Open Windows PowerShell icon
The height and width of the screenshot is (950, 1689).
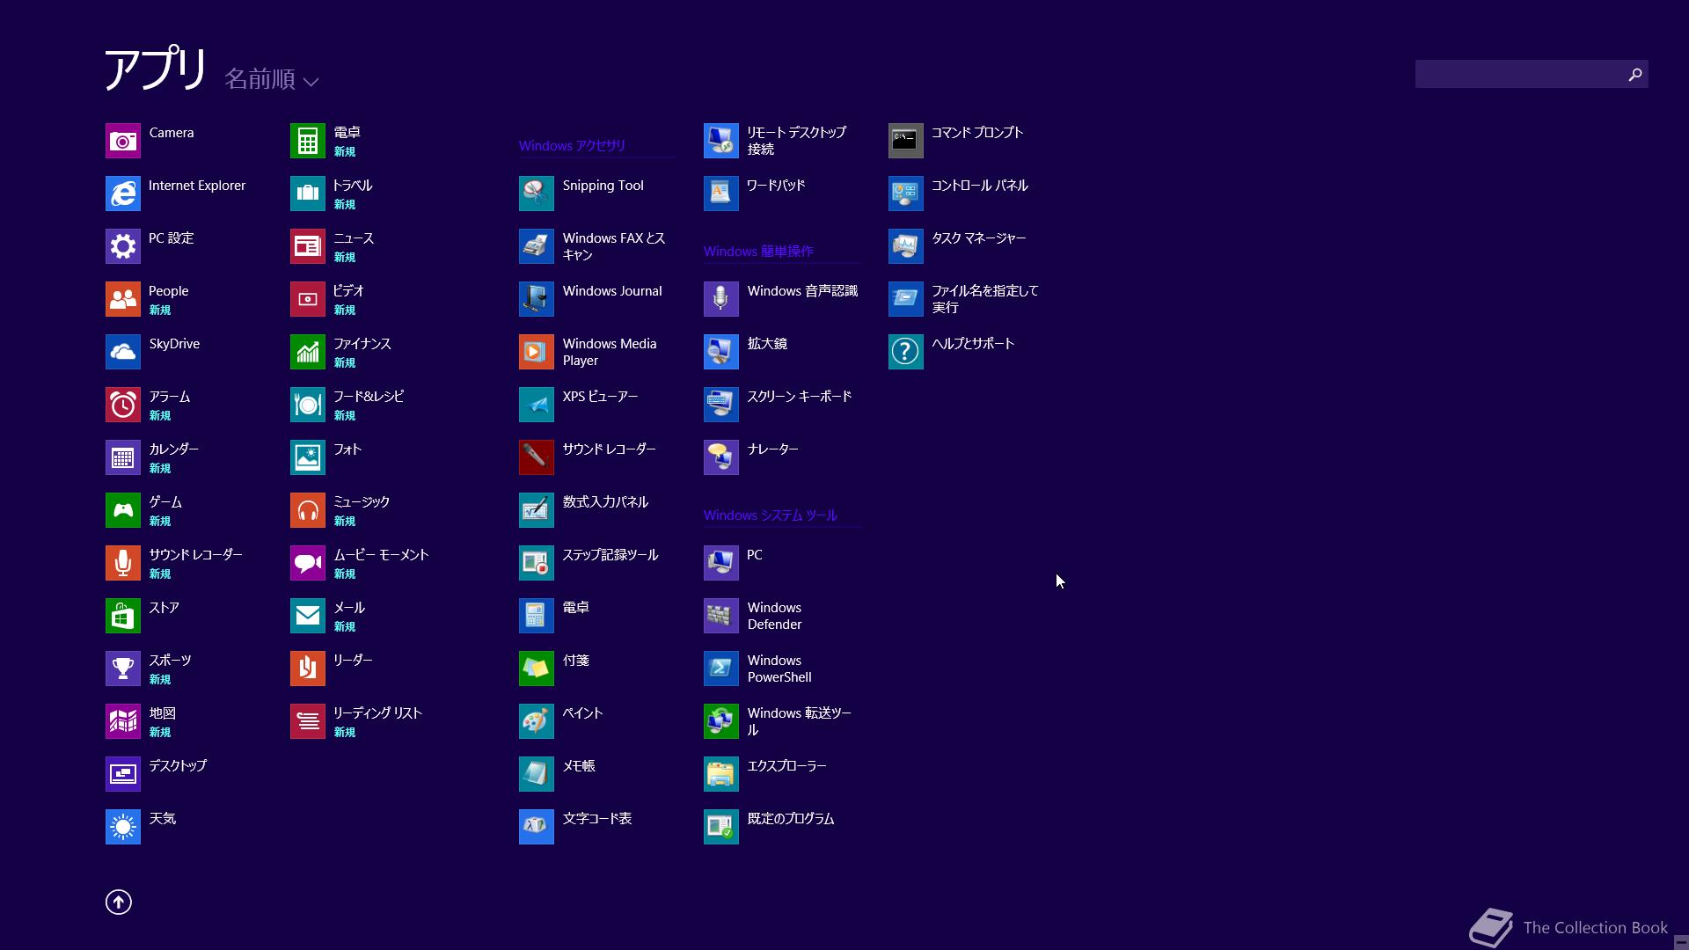(721, 669)
